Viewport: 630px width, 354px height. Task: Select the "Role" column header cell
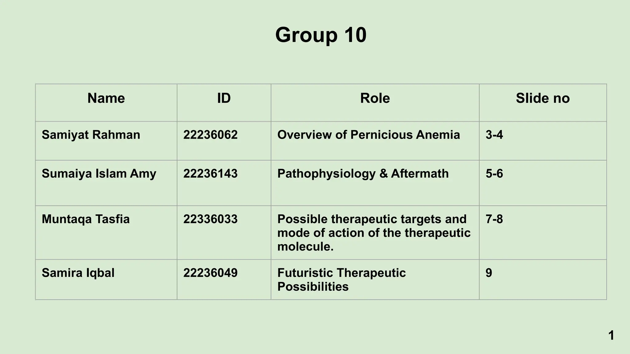pyautogui.click(x=375, y=98)
